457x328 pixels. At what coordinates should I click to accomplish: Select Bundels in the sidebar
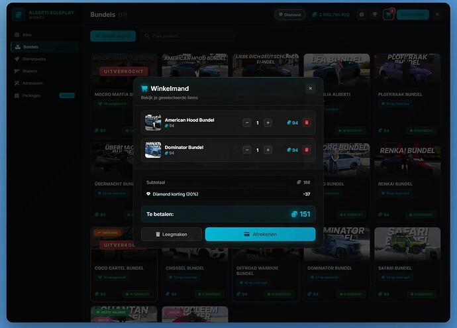tap(45, 47)
